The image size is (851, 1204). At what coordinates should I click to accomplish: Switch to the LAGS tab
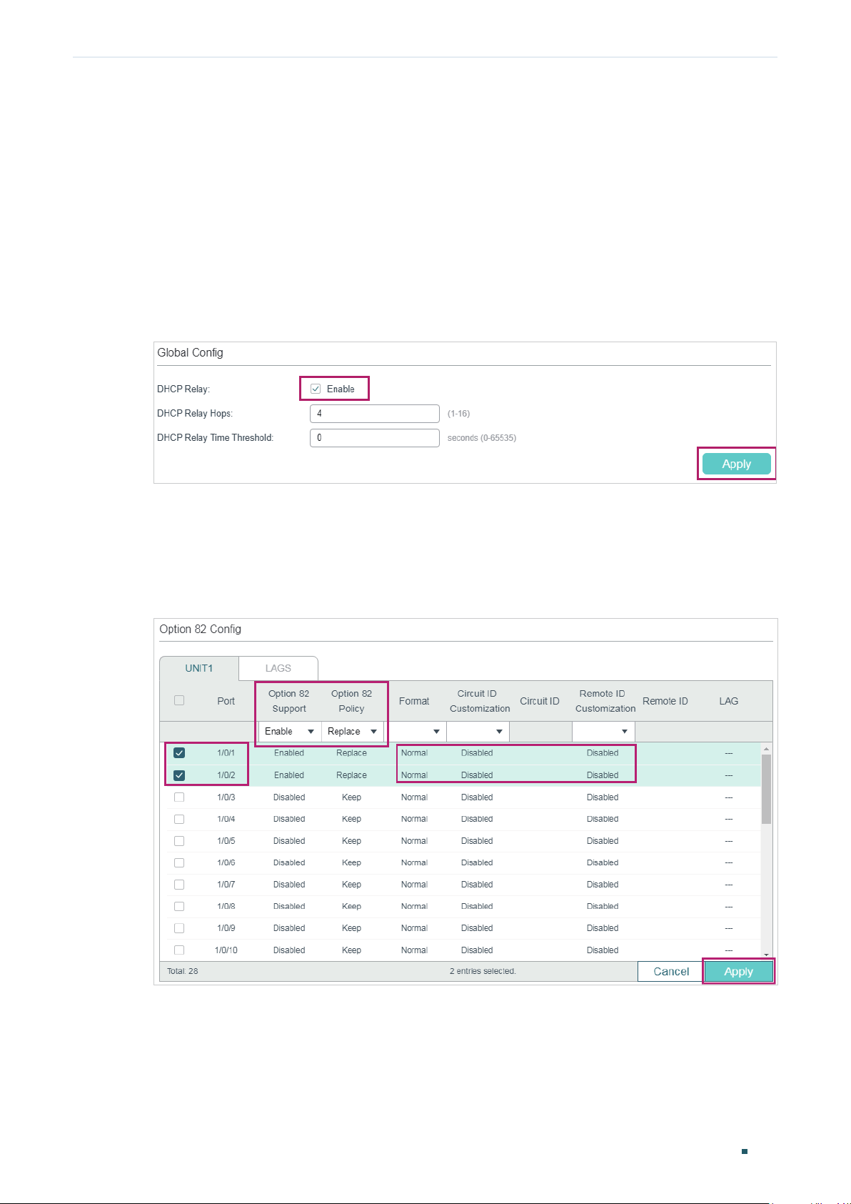coord(278,668)
